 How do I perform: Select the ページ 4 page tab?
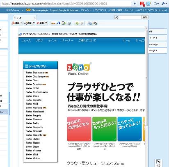click(x=158, y=50)
